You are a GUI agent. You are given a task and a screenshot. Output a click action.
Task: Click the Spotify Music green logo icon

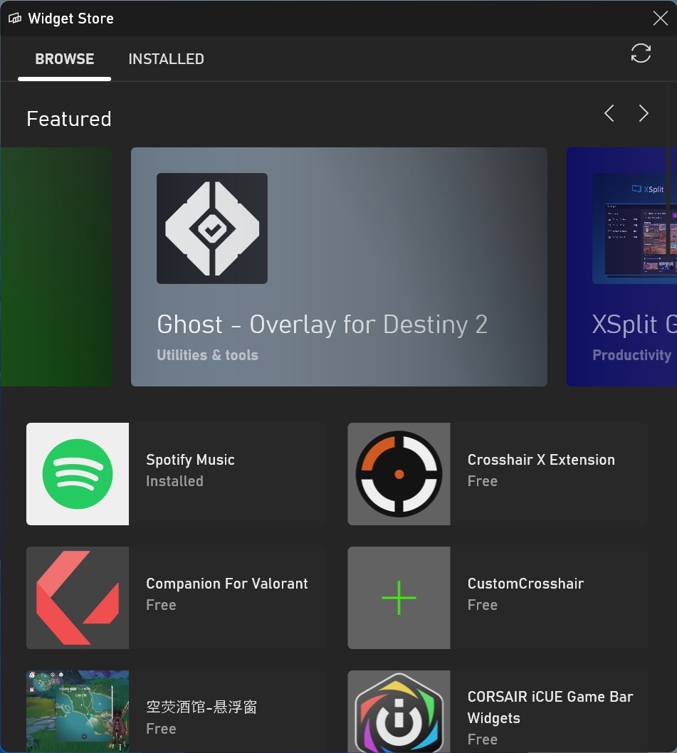(78, 474)
